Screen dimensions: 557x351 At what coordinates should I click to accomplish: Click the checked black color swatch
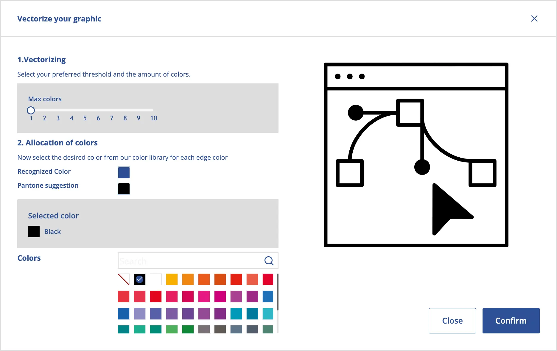[140, 279]
